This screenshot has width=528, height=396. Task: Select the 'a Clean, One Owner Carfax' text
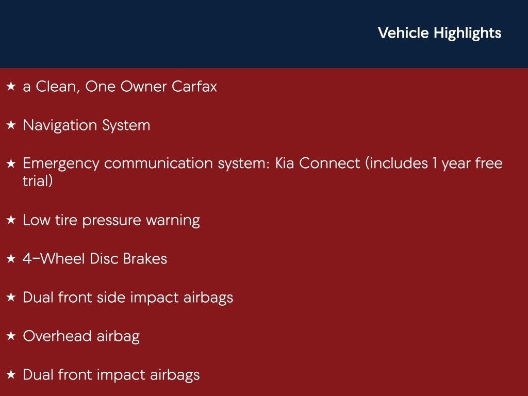120,87
